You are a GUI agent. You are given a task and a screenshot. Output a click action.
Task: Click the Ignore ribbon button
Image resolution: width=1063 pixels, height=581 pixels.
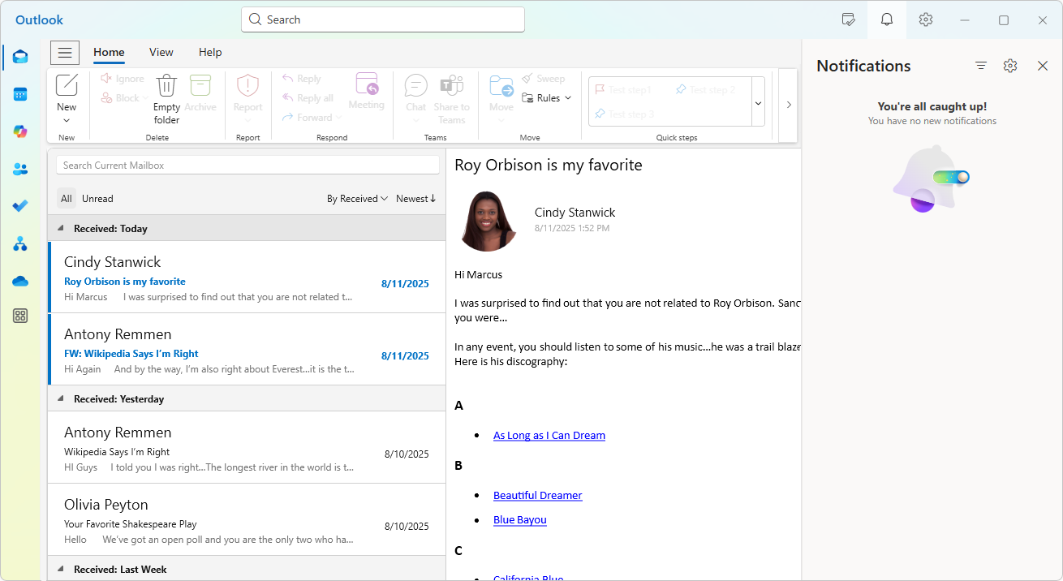tap(123, 79)
